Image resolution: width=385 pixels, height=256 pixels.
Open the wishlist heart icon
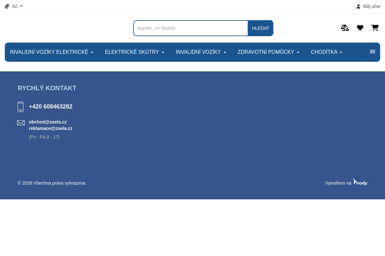(360, 28)
